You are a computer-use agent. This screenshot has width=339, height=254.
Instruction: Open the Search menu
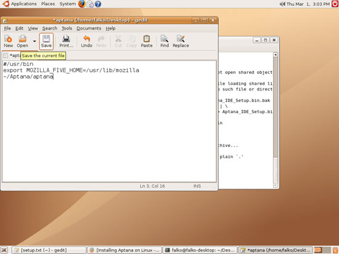(x=50, y=28)
